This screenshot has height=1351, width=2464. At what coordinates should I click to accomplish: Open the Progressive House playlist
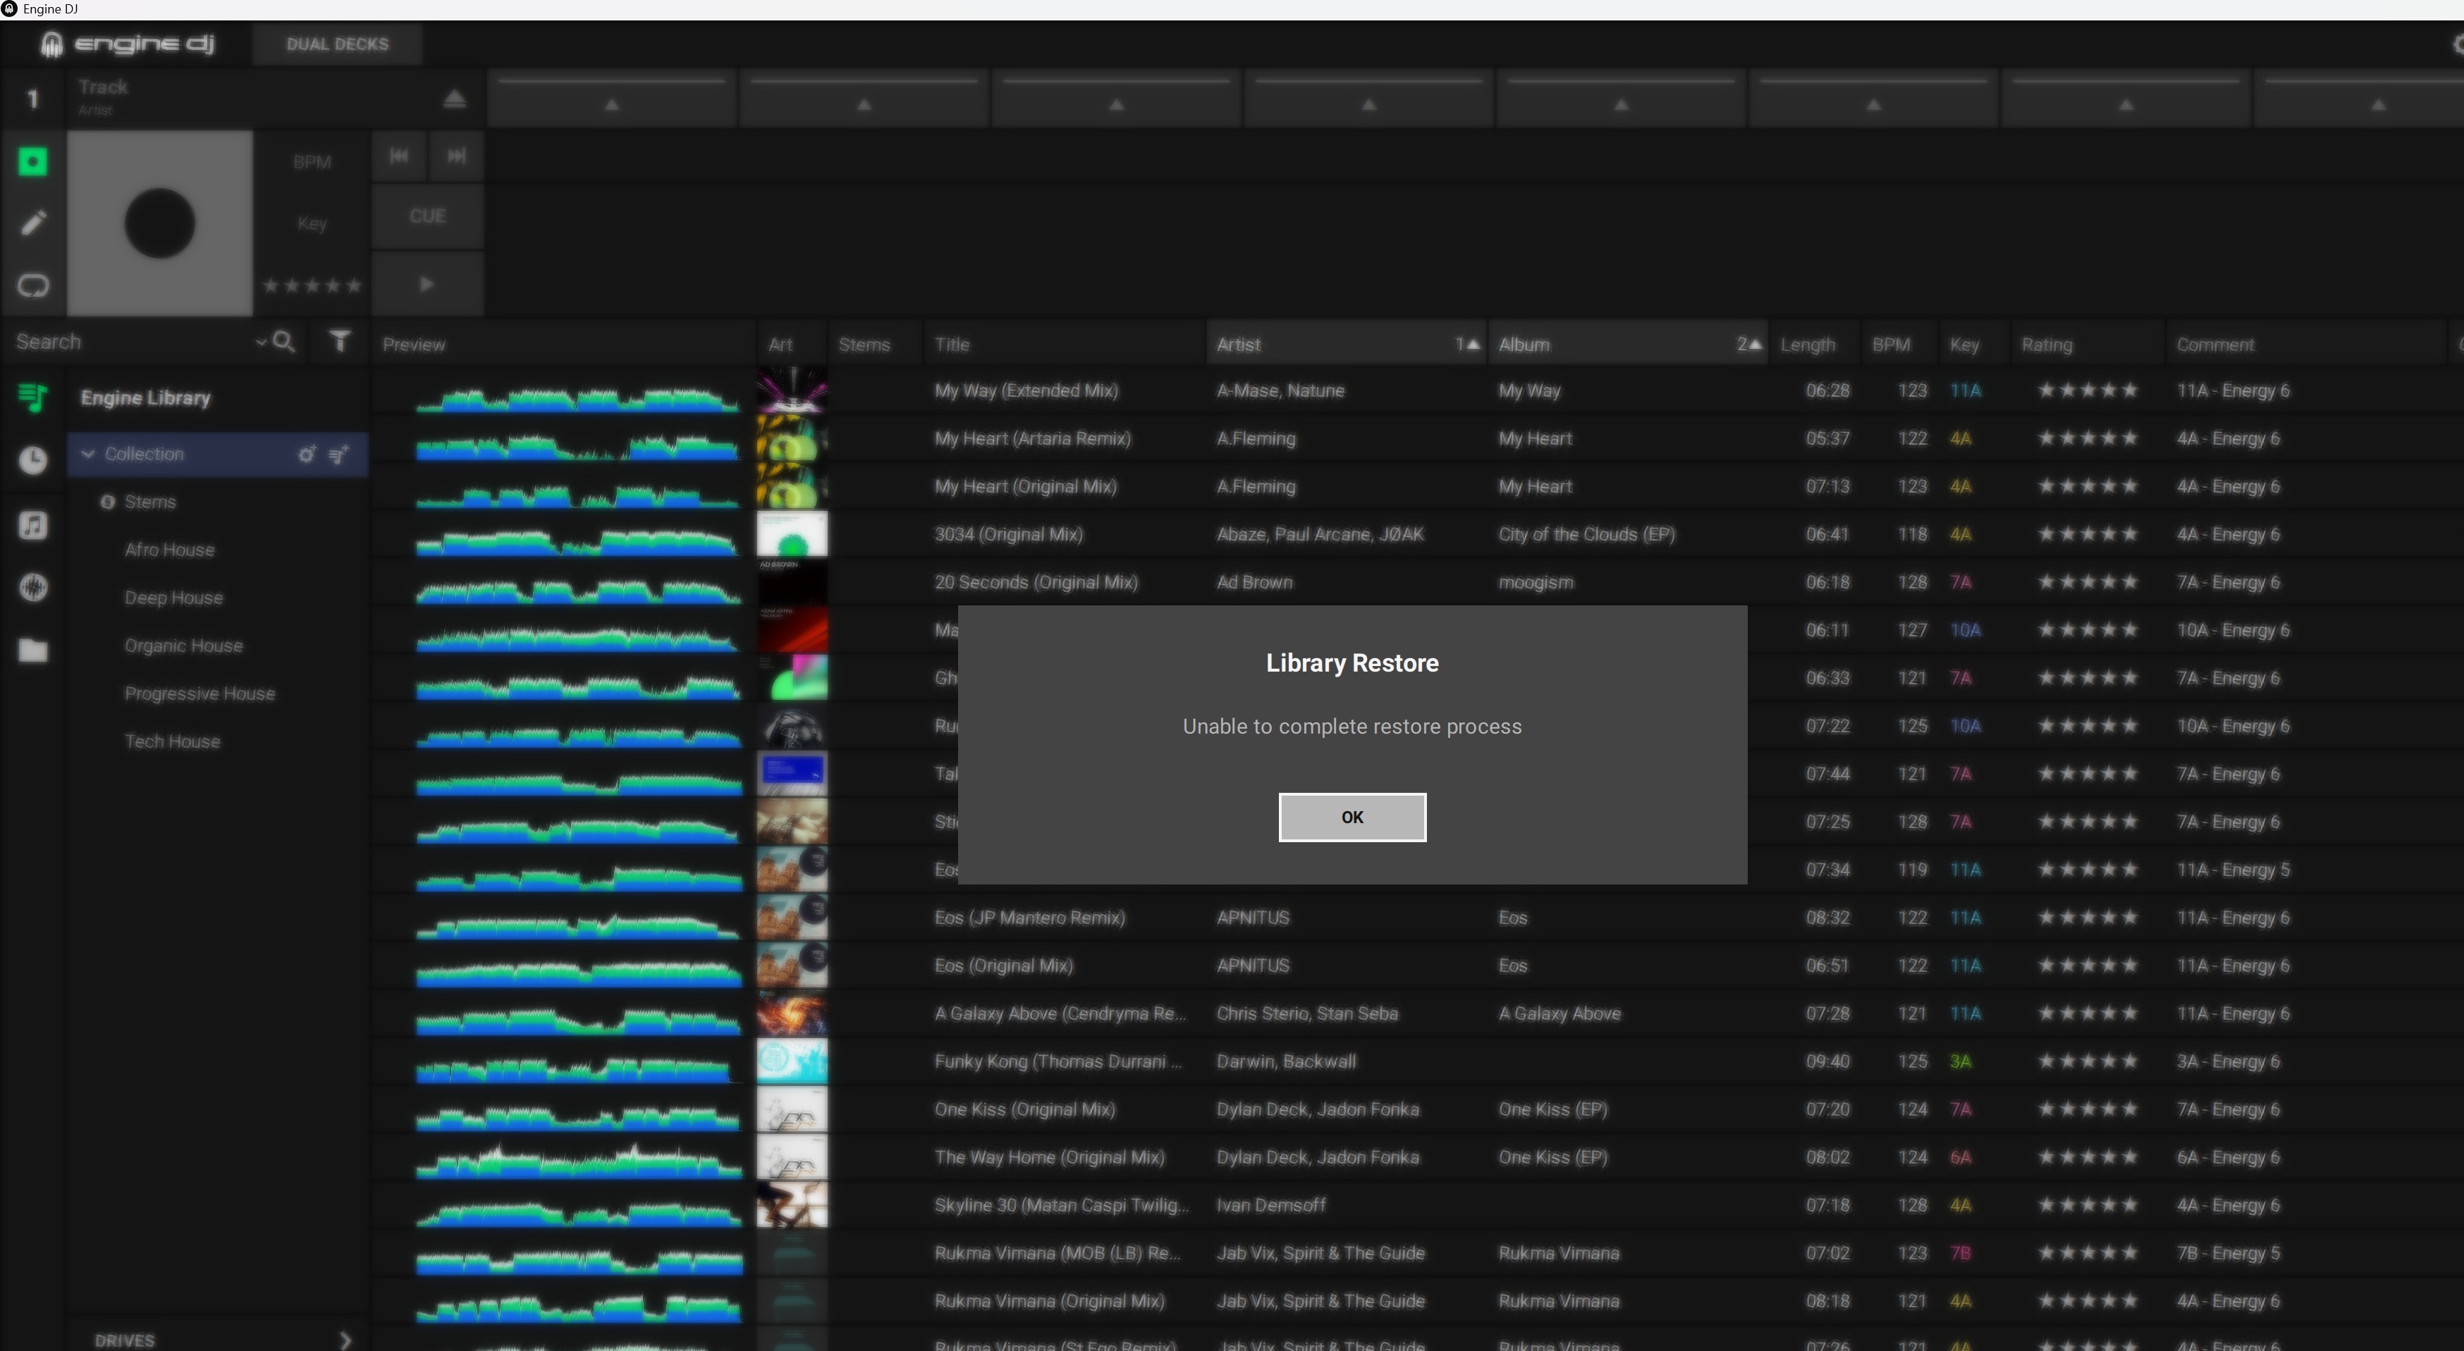(200, 693)
